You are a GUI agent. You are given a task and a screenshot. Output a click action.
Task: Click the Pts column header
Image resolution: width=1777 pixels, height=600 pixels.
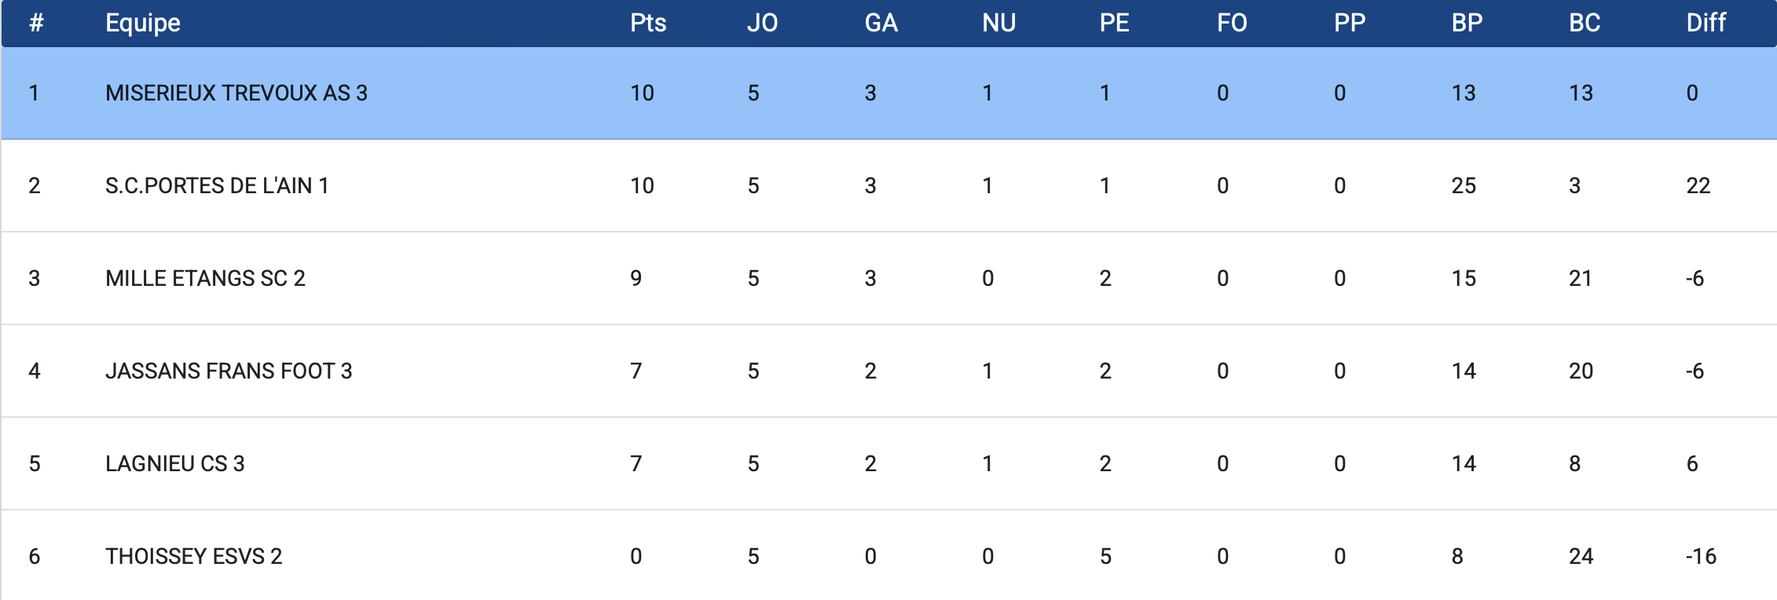click(647, 23)
